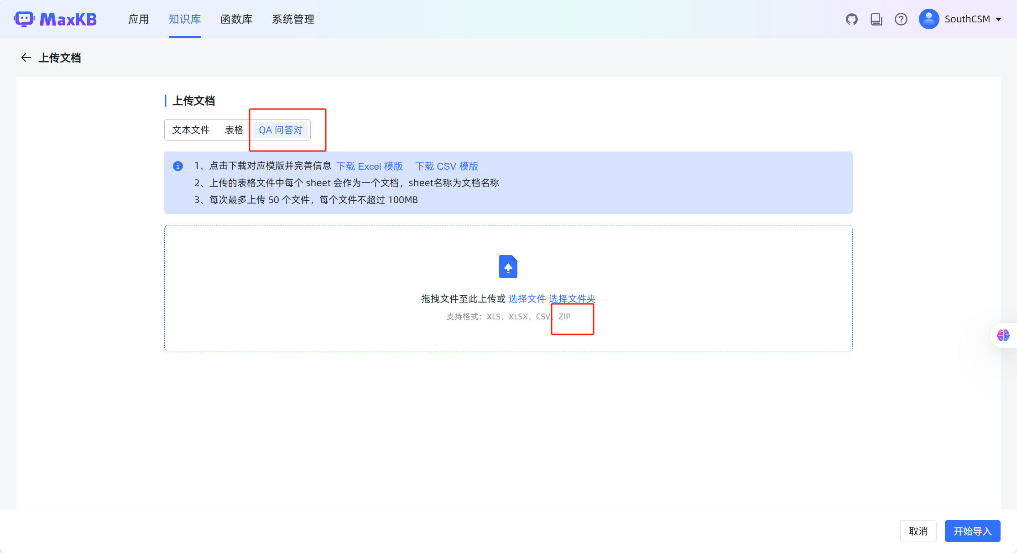Screen dimensions: 1017x553
Task: Switch to the 文本文件 tab
Action: pyautogui.click(x=191, y=130)
